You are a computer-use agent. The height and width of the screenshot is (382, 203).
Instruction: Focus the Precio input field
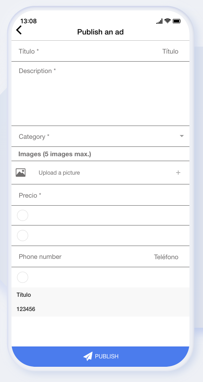(x=100, y=195)
